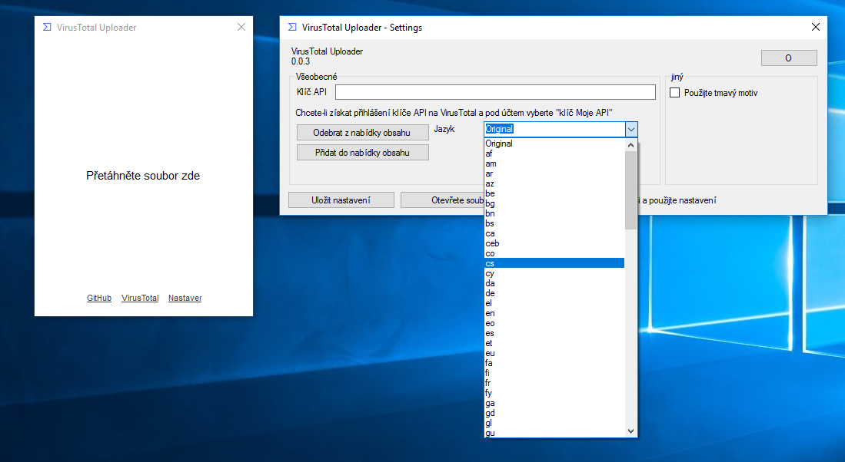This screenshot has height=462, width=845.
Task: Close the VirusTotal Uploader Settings window
Action: [815, 27]
